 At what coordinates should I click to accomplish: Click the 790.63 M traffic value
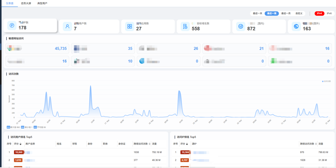point(323,152)
